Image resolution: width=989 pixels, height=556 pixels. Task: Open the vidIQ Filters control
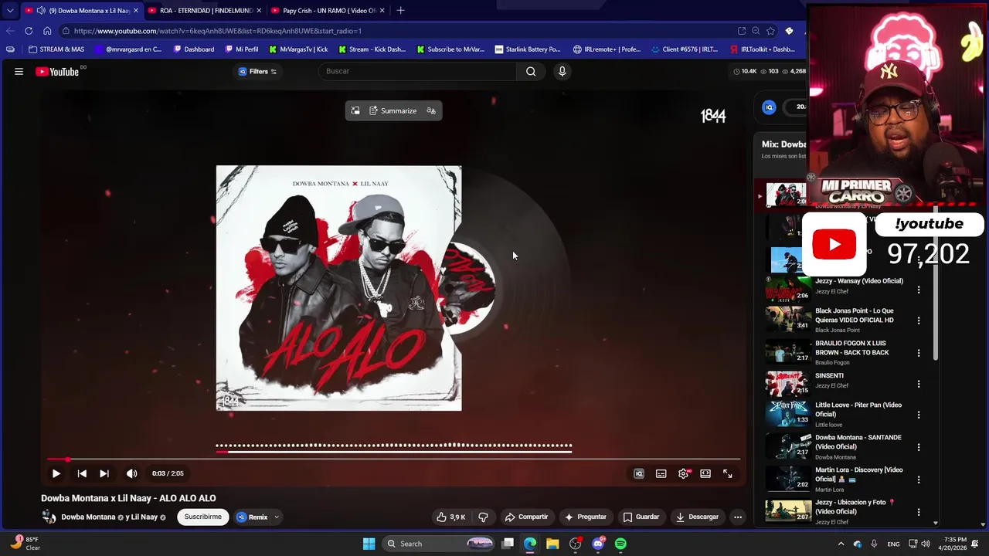coord(257,71)
